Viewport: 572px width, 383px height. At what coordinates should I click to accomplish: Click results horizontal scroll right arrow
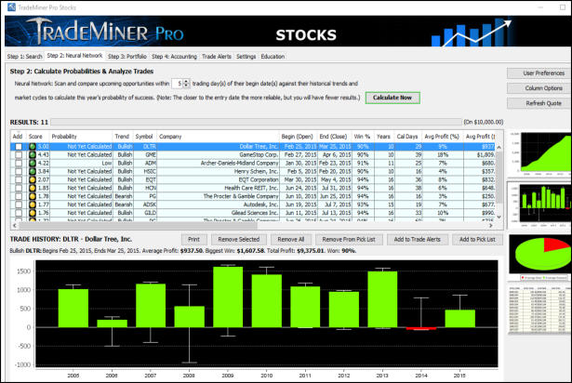tap(491, 225)
